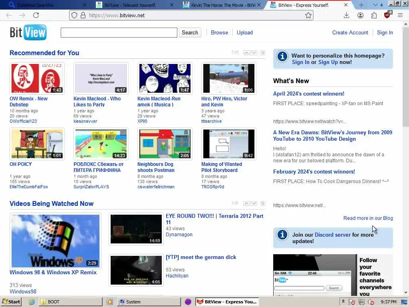
Task: Open the Discord server link
Action: (x=333, y=235)
